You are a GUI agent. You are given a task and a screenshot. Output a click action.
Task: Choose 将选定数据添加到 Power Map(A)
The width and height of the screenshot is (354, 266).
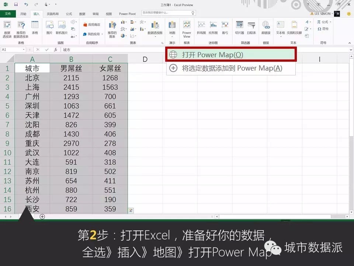pyautogui.click(x=231, y=68)
